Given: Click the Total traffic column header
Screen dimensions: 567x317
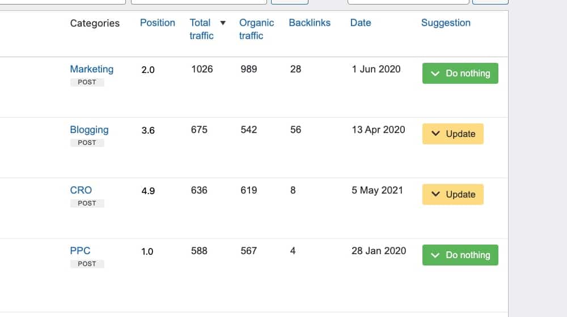Looking at the screenshot, I should tap(201, 29).
